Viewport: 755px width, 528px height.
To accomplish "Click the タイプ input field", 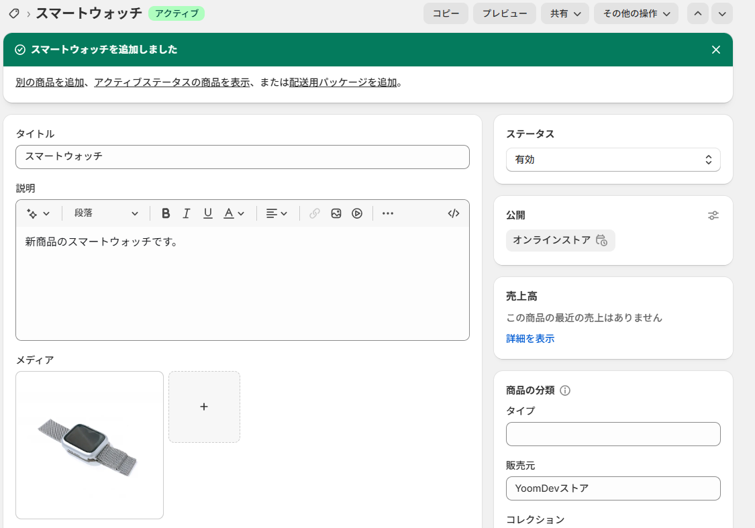I will (x=613, y=434).
